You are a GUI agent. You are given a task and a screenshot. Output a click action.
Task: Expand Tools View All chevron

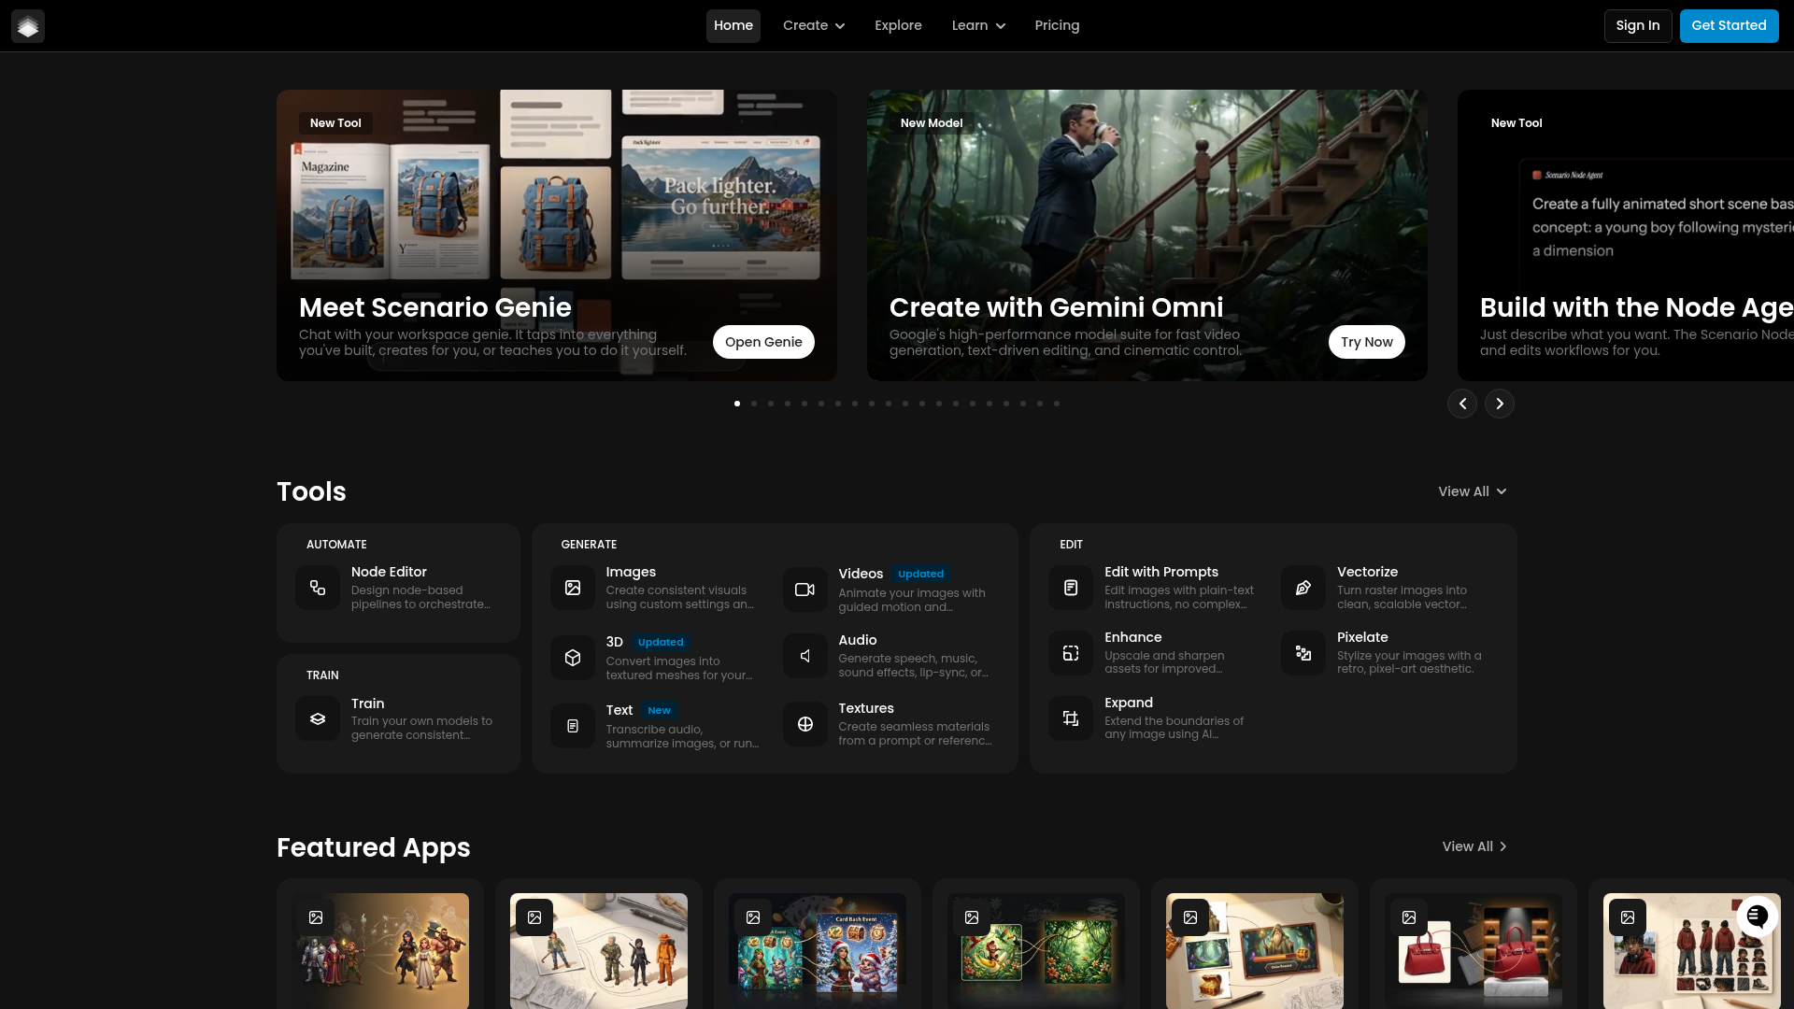click(x=1502, y=491)
